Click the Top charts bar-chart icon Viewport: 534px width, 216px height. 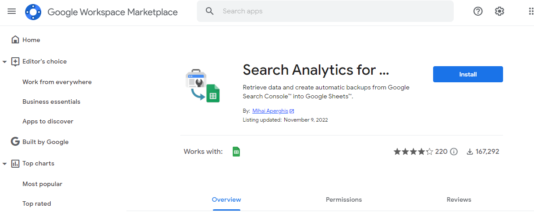[x=15, y=163]
